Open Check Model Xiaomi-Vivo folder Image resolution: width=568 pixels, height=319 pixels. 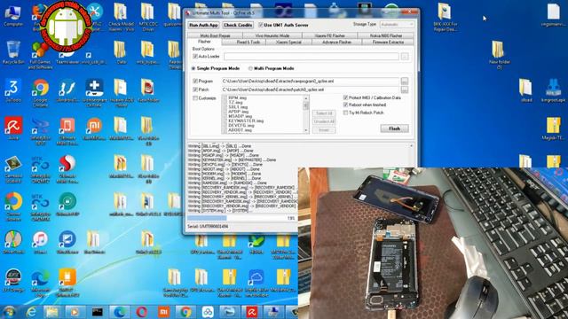(121, 16)
